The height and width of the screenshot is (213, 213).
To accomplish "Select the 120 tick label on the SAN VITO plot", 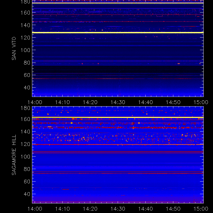I will [25, 38].
